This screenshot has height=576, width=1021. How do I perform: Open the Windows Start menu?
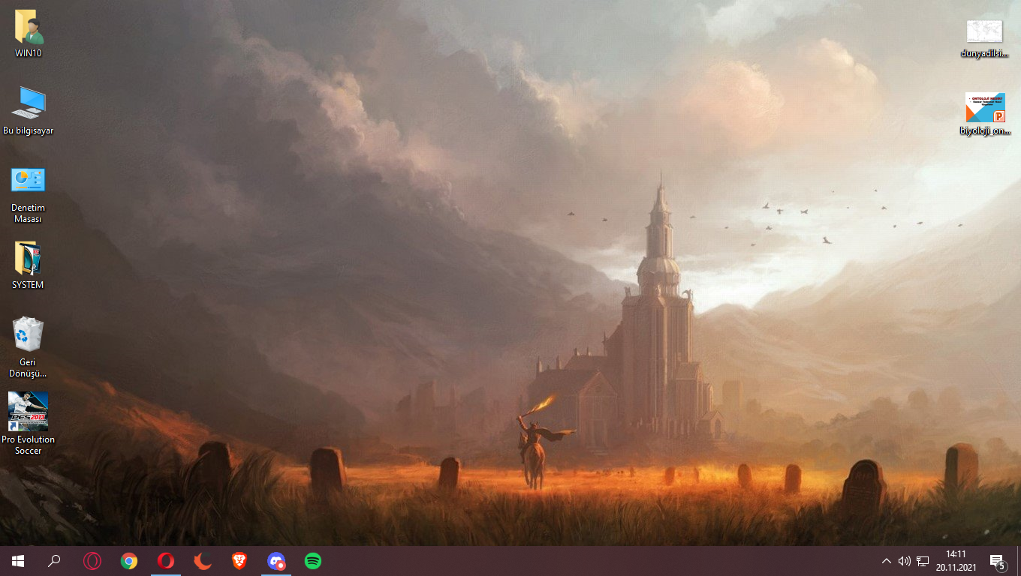click(x=18, y=561)
